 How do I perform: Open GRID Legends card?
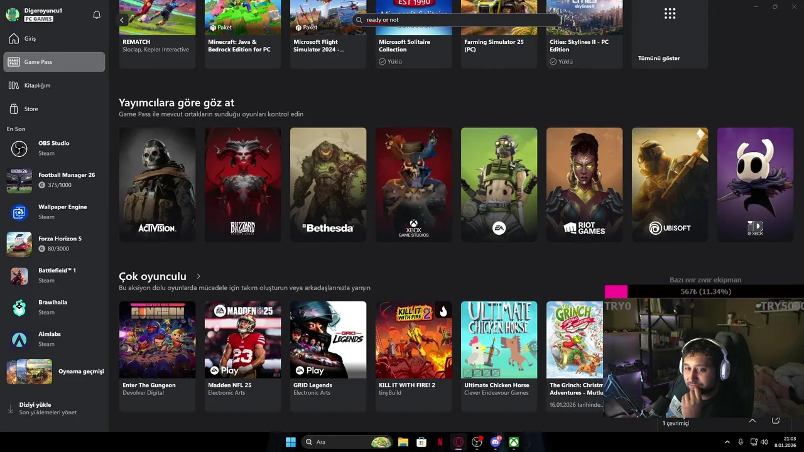click(x=328, y=356)
